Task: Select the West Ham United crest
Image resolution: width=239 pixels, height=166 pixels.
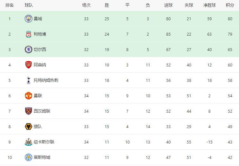Action: point(29,111)
